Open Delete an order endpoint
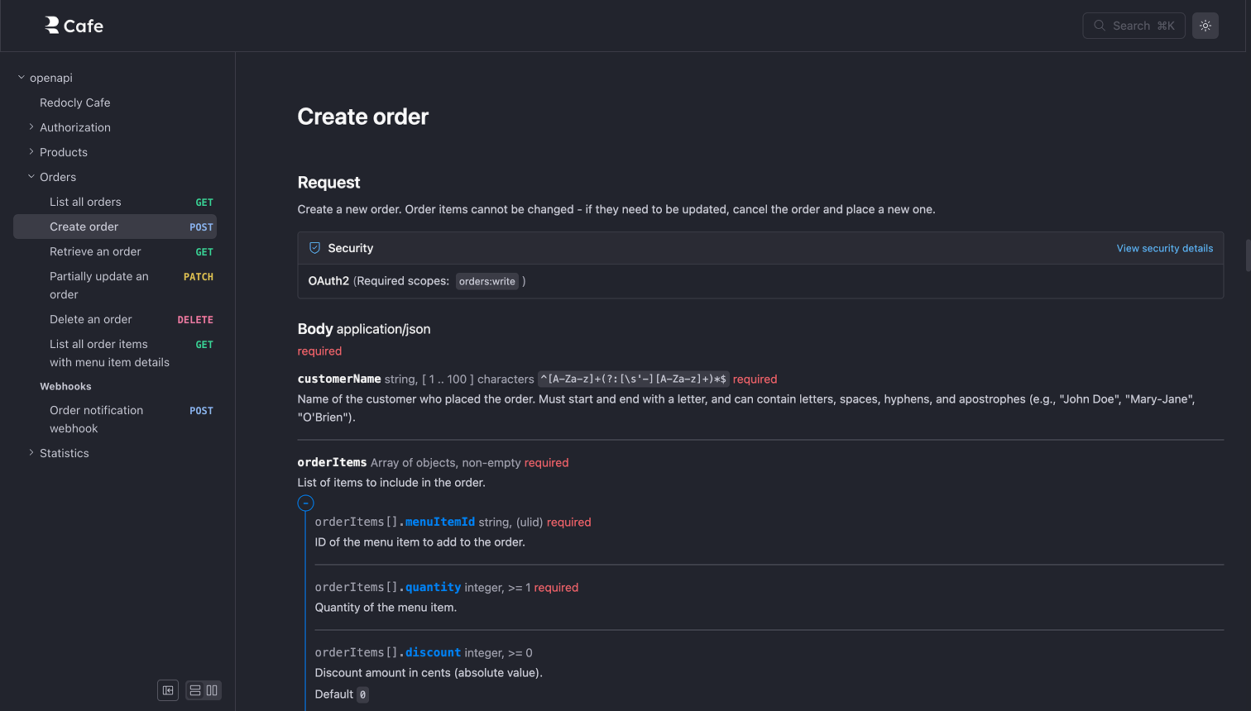The height and width of the screenshot is (711, 1251). point(115,319)
